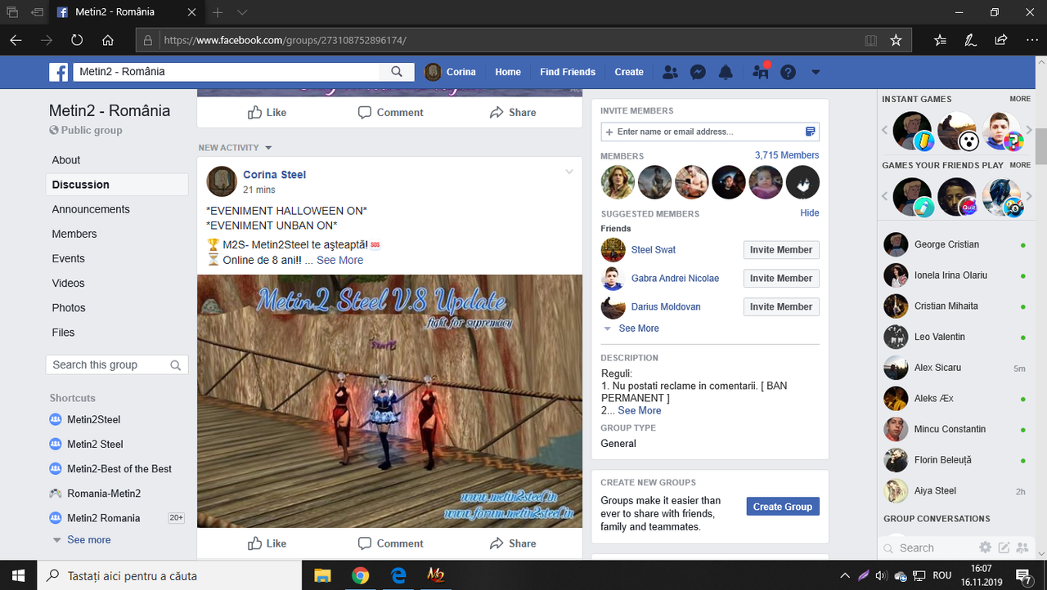Click Create in top bar
The height and width of the screenshot is (590, 1047).
click(x=629, y=72)
